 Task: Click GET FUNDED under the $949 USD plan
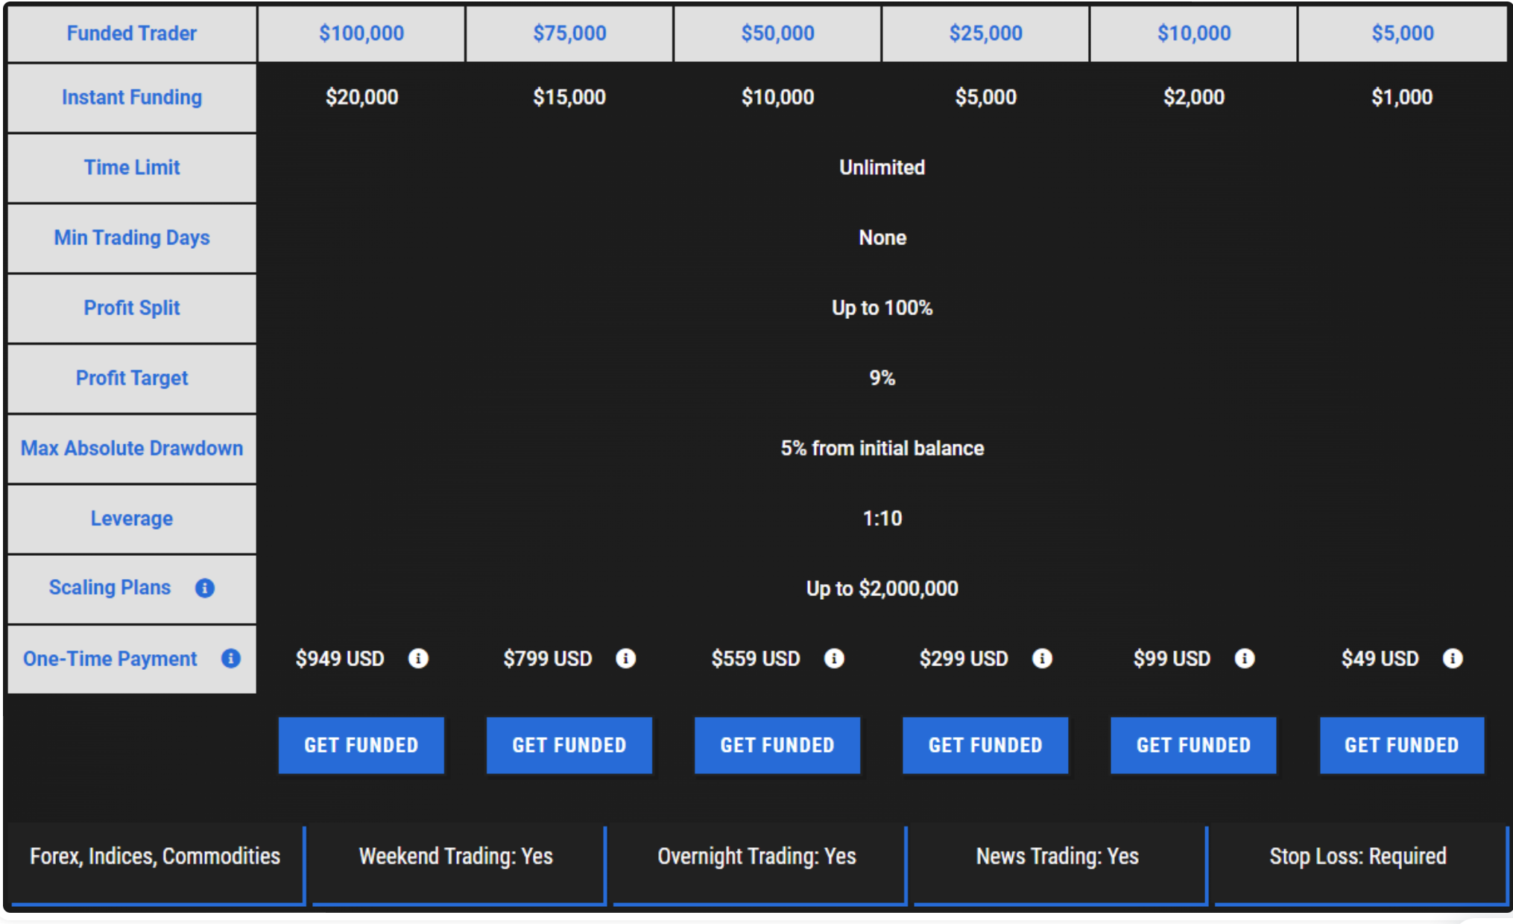tap(361, 745)
